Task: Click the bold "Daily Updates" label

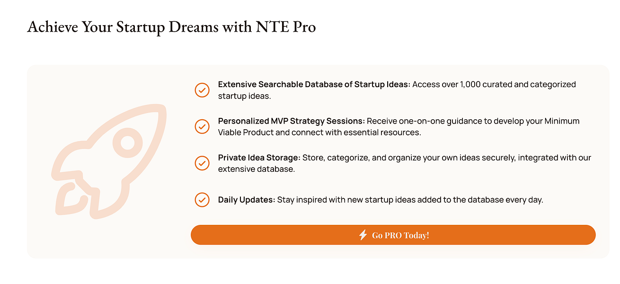Action: [246, 200]
